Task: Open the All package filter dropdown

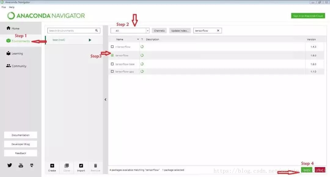Action: coord(130,31)
